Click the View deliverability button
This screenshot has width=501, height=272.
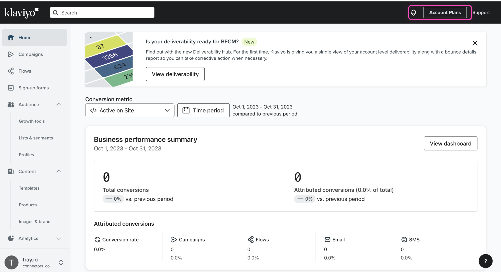tap(175, 74)
